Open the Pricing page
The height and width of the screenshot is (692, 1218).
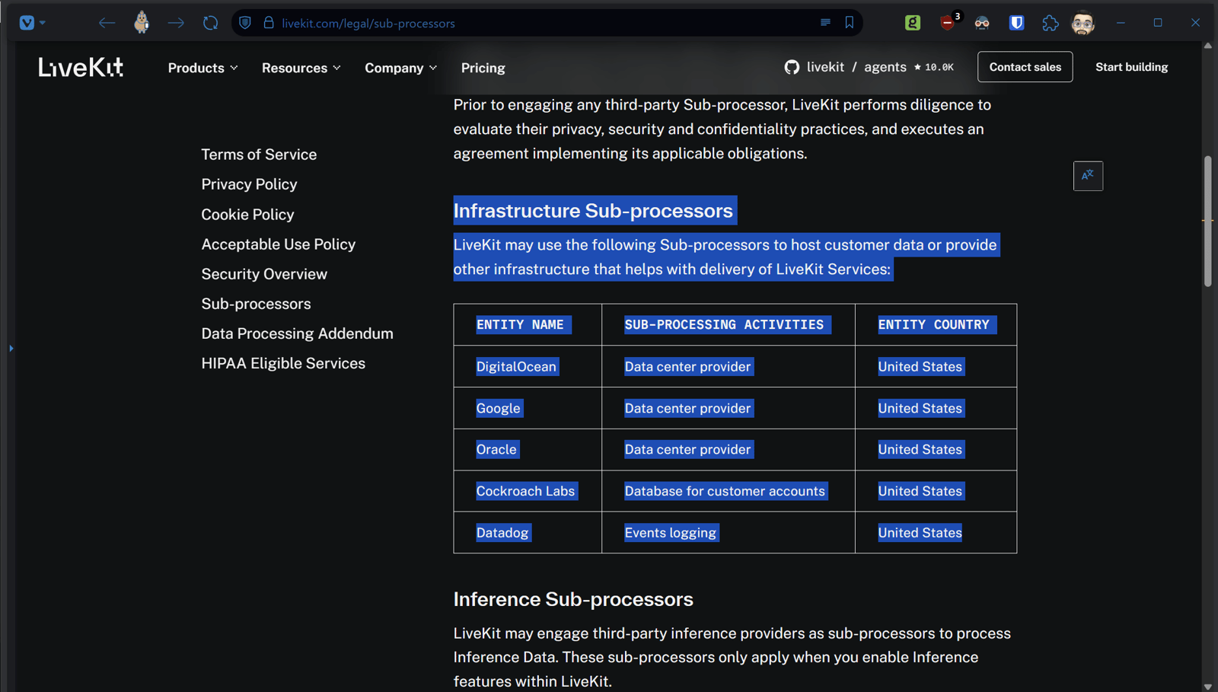[483, 68]
